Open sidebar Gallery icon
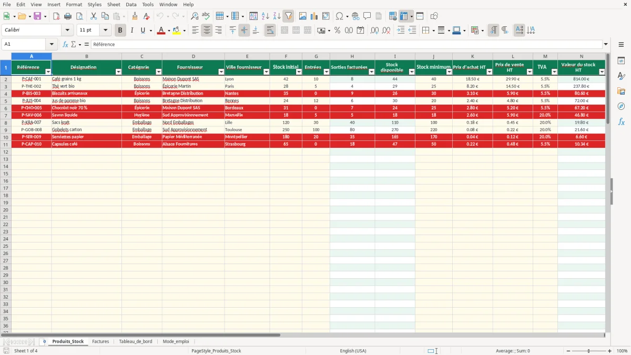The height and width of the screenshot is (355, 631). tap(621, 91)
